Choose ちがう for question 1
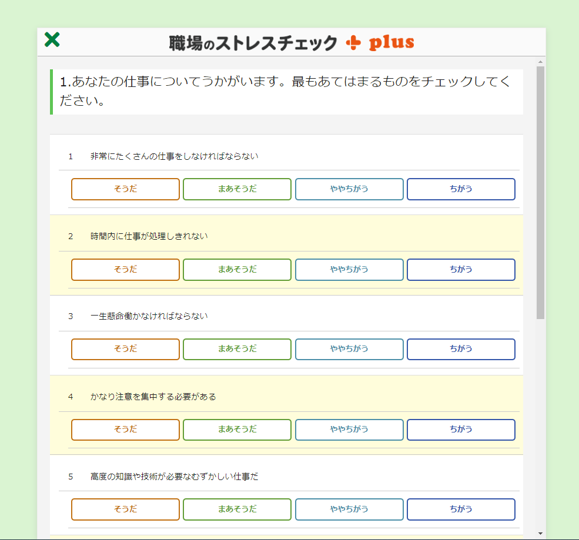The height and width of the screenshot is (540, 579). (x=461, y=189)
